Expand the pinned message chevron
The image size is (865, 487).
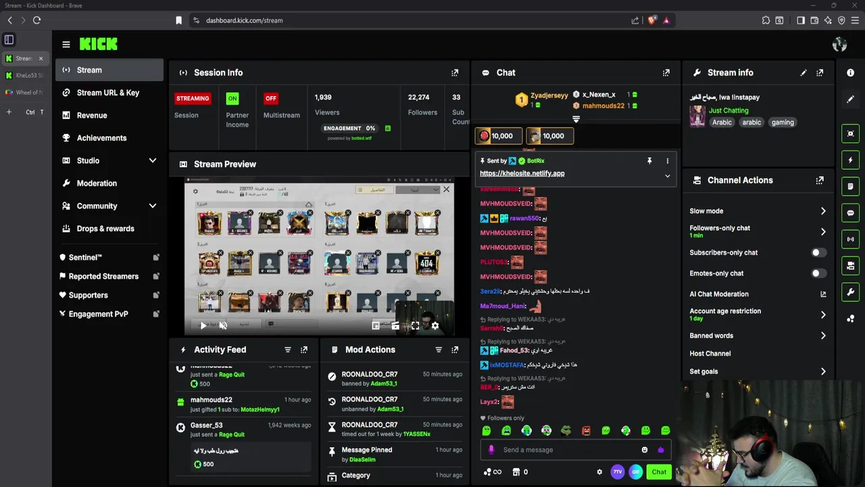[x=668, y=176]
